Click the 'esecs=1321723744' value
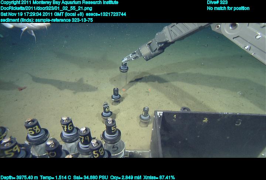This screenshot has height=180, width=266. (106, 14)
